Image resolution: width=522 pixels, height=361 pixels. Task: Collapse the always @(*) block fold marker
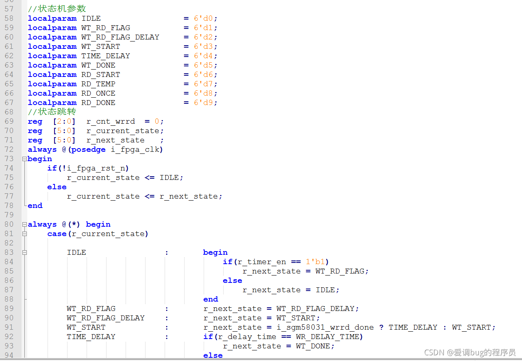pos(24,224)
